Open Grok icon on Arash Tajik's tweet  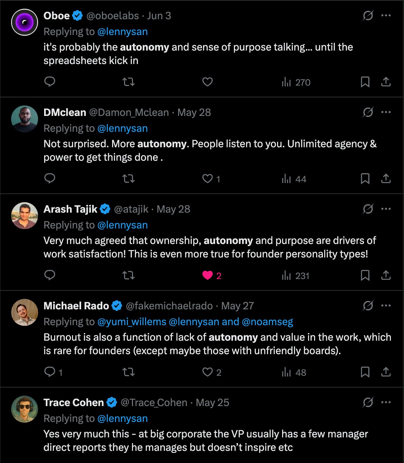tap(368, 209)
